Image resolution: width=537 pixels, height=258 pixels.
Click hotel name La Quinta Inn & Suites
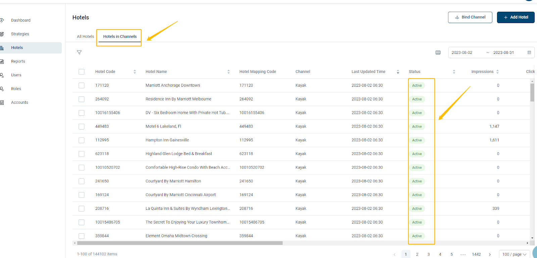[188, 208]
